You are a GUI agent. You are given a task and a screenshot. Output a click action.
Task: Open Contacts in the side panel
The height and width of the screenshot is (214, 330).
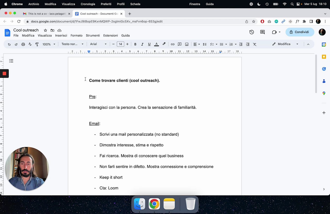pos(324,81)
